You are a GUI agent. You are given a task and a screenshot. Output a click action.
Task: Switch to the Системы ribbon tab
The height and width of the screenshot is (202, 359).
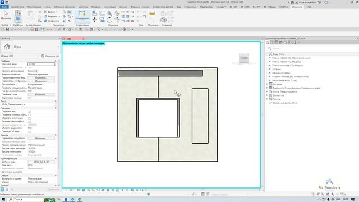pyautogui.click(x=83, y=7)
